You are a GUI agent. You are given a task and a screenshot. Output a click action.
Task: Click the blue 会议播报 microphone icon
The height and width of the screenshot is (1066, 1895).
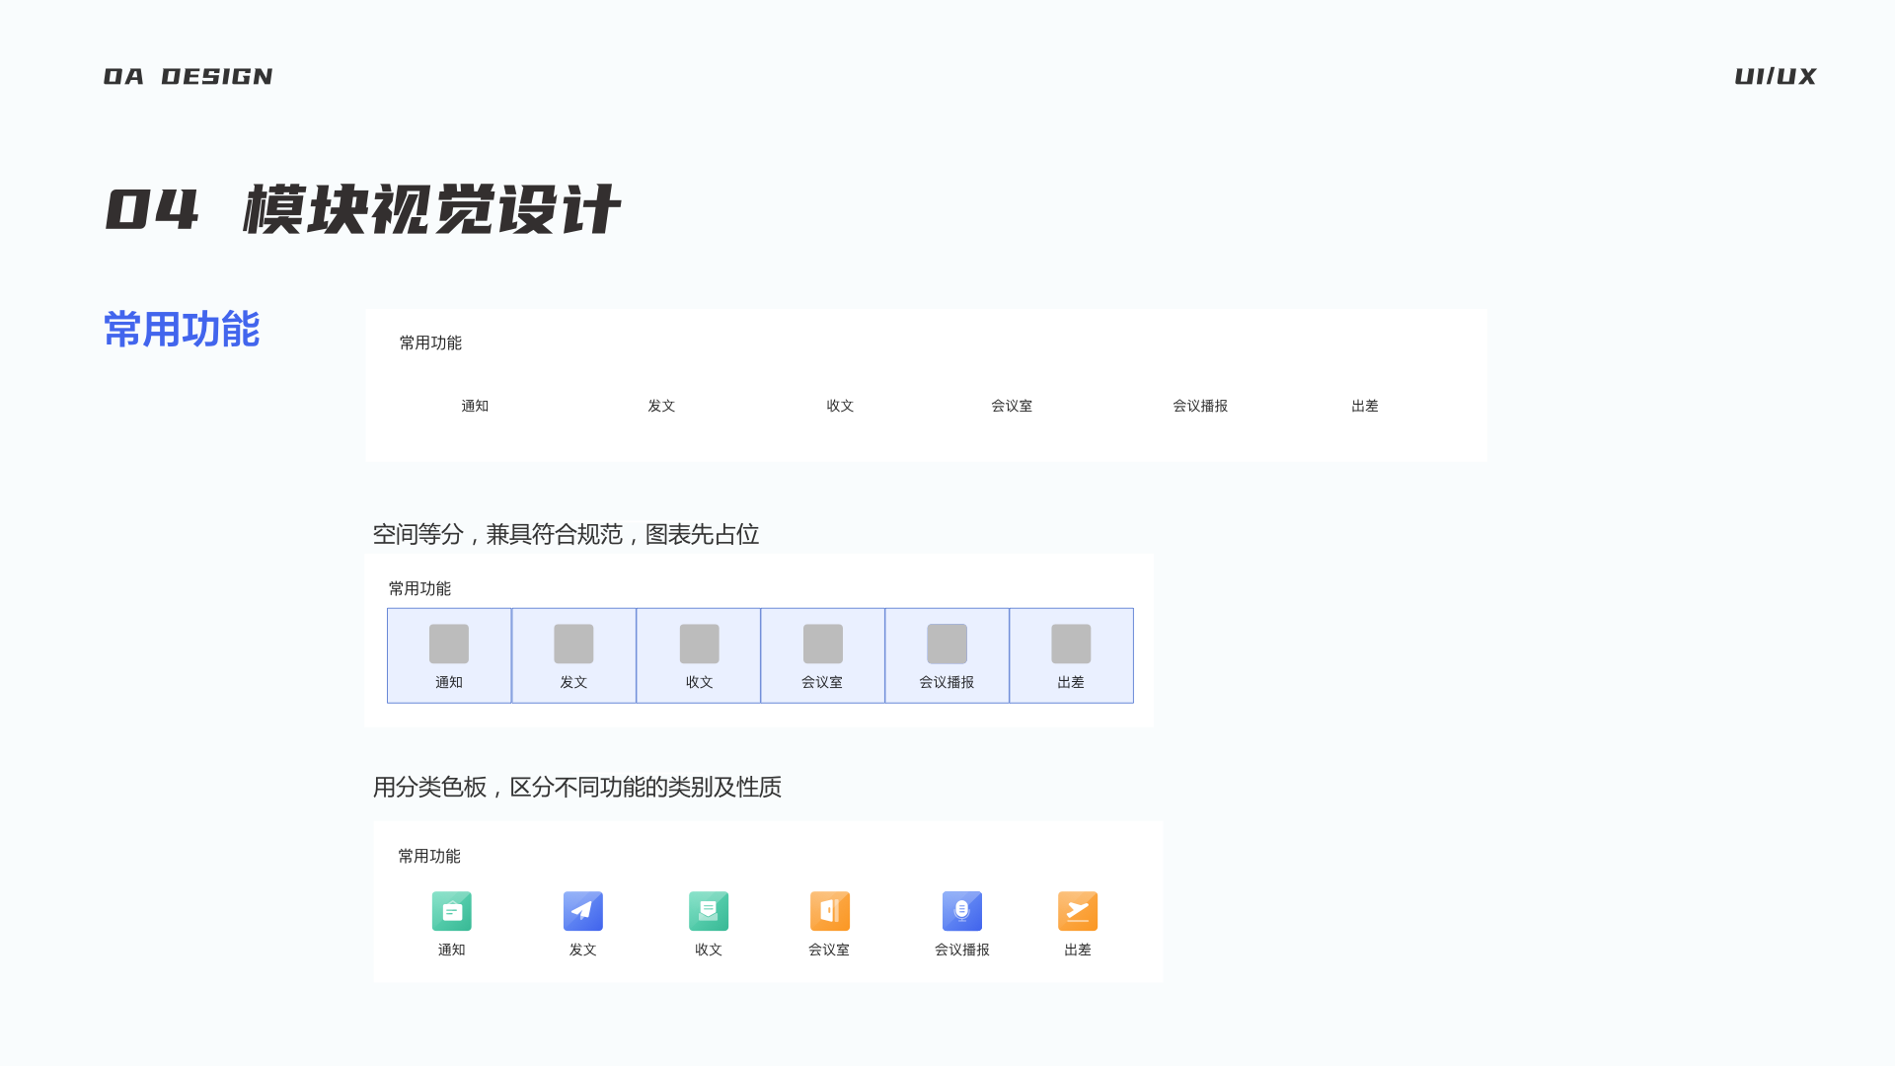(x=961, y=911)
